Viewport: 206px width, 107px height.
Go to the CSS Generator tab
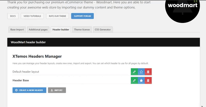[103, 30]
